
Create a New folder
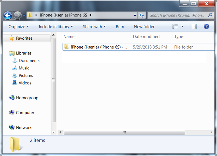point(144,27)
